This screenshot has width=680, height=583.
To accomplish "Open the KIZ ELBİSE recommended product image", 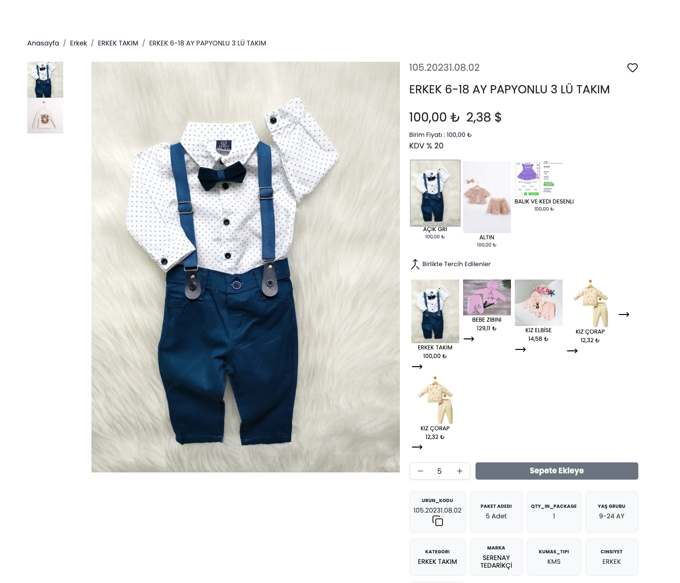I will pyautogui.click(x=538, y=303).
